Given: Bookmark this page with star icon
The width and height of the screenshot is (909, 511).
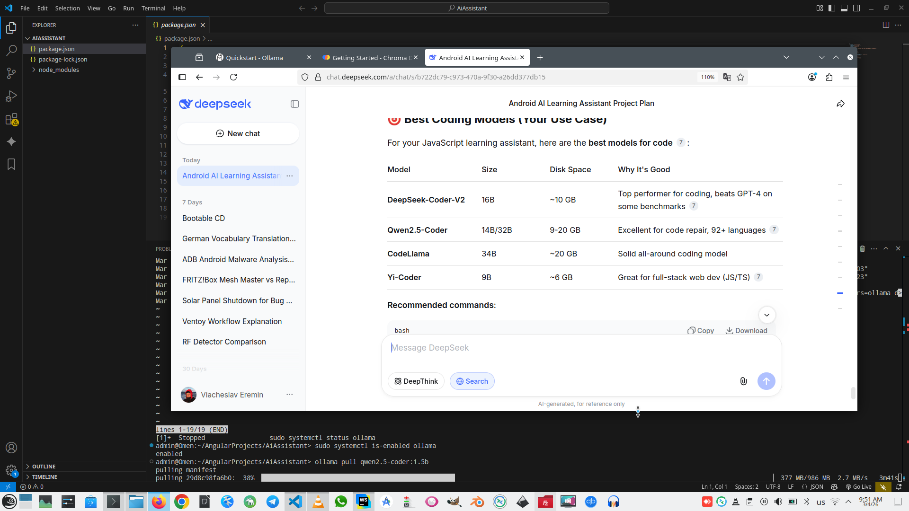Looking at the screenshot, I should 740,77.
